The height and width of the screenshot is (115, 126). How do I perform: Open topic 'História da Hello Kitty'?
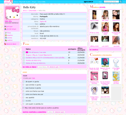pos(33,60)
